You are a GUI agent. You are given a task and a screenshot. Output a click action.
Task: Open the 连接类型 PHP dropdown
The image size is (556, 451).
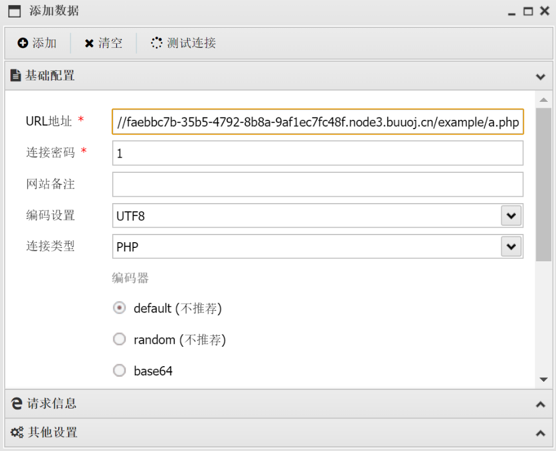tap(511, 246)
